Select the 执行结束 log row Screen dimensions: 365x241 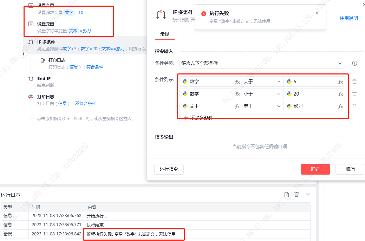pos(156,225)
